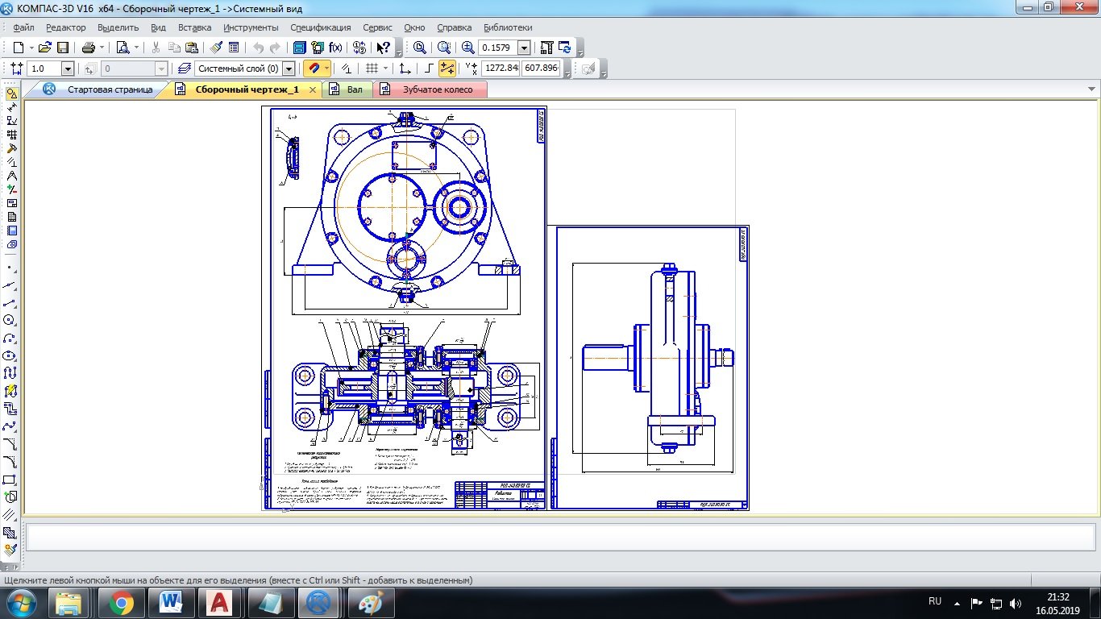Expand the zoom scale 0.1579 dropdown
The height and width of the screenshot is (619, 1101).
coord(524,48)
